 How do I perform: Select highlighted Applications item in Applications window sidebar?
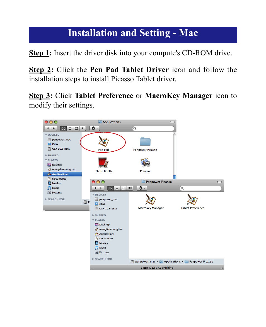point(62,174)
